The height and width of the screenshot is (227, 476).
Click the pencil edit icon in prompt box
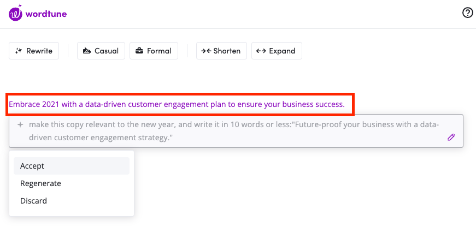[x=451, y=138]
